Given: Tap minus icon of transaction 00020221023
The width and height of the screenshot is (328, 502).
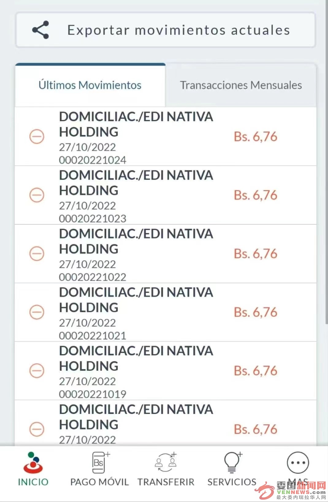Looking at the screenshot, I should point(37,195).
